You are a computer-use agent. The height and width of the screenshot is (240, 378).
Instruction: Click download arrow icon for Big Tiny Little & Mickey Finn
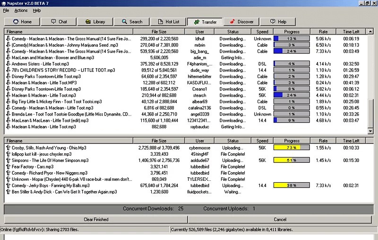pyautogui.click(x=8, y=101)
